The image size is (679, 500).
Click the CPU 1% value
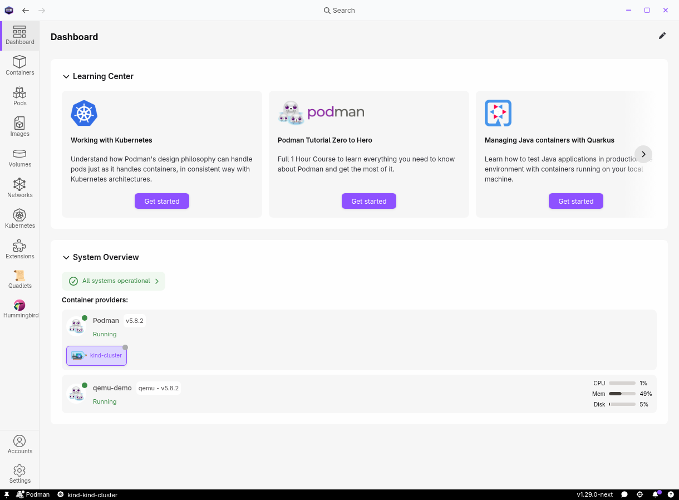[643, 383]
